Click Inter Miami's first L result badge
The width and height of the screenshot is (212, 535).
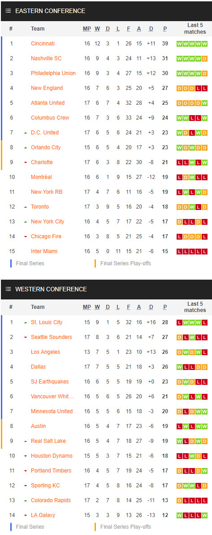tap(179, 251)
